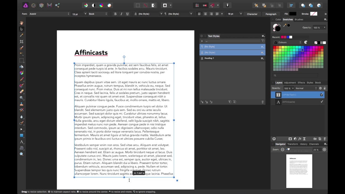
Task: Select the Move tool arrow
Action: pos(22,29)
